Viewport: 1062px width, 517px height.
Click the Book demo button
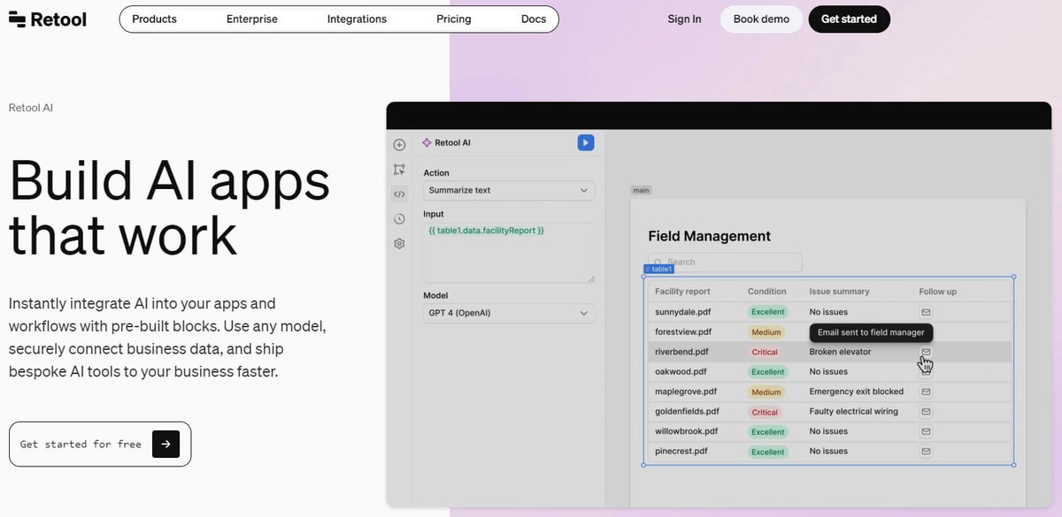click(x=761, y=19)
